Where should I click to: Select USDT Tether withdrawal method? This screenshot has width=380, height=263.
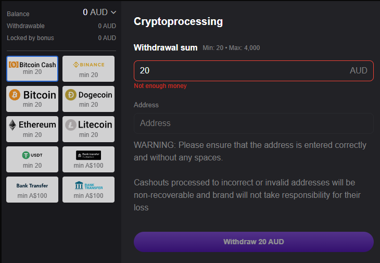click(32, 159)
